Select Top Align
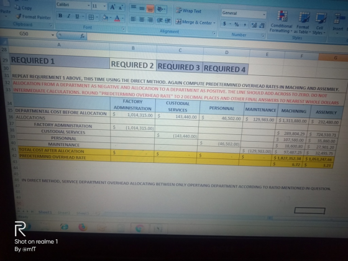 coord(134,7)
